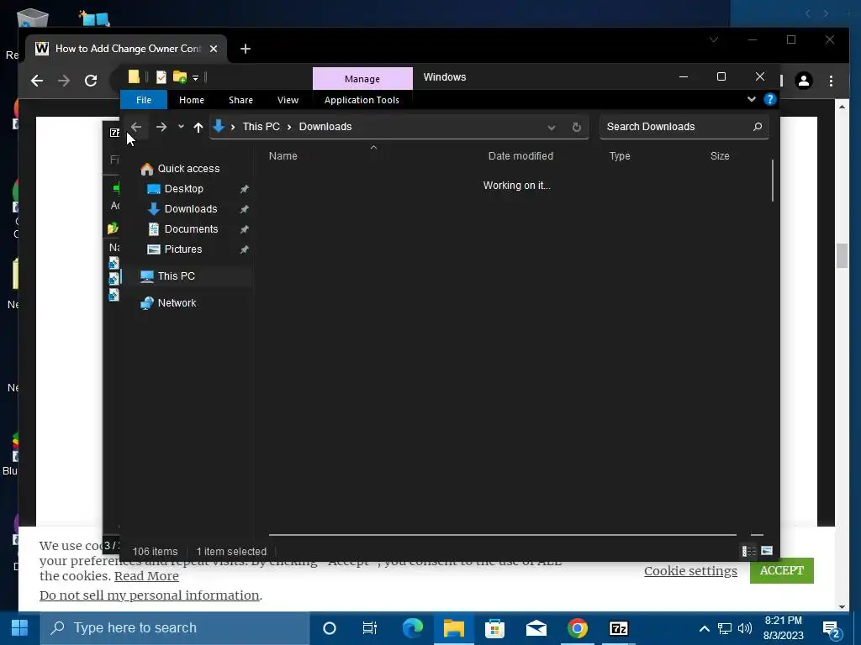861x645 pixels.
Task: Expand the Explorer ribbon chevron
Action: pos(751,99)
